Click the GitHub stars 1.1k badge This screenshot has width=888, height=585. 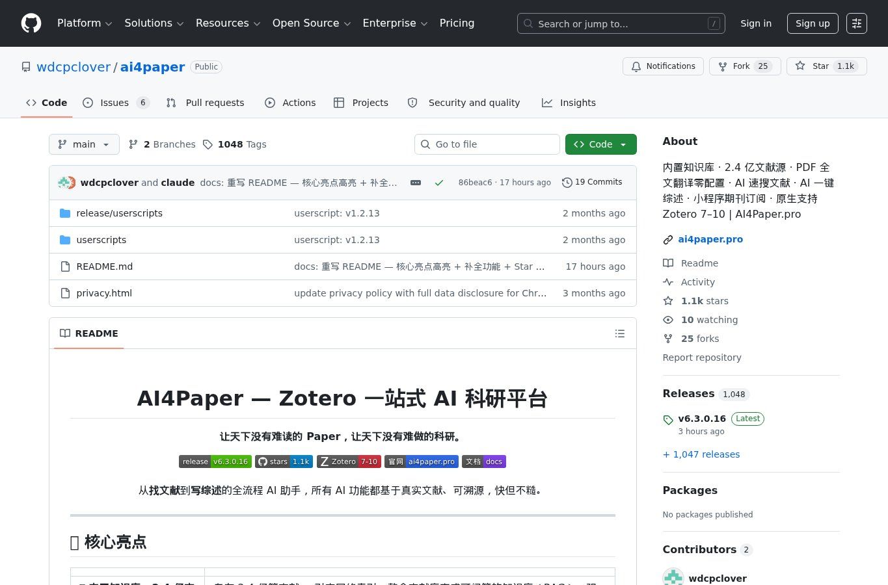pos(284,461)
